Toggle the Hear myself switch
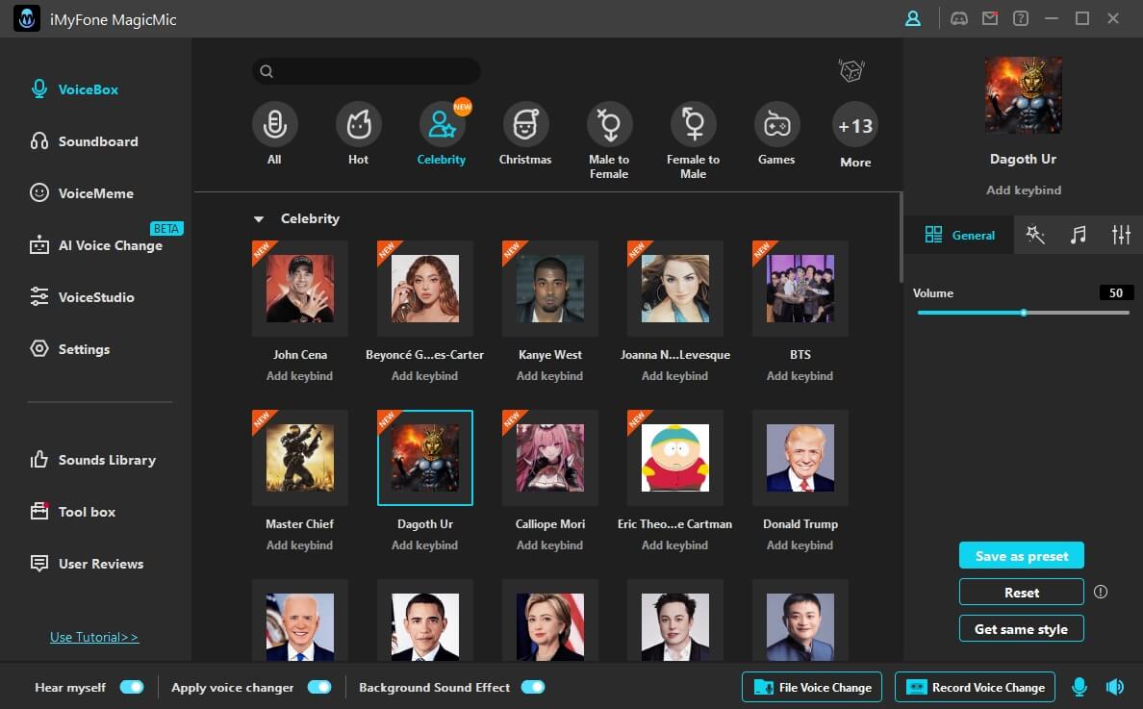 point(132,687)
